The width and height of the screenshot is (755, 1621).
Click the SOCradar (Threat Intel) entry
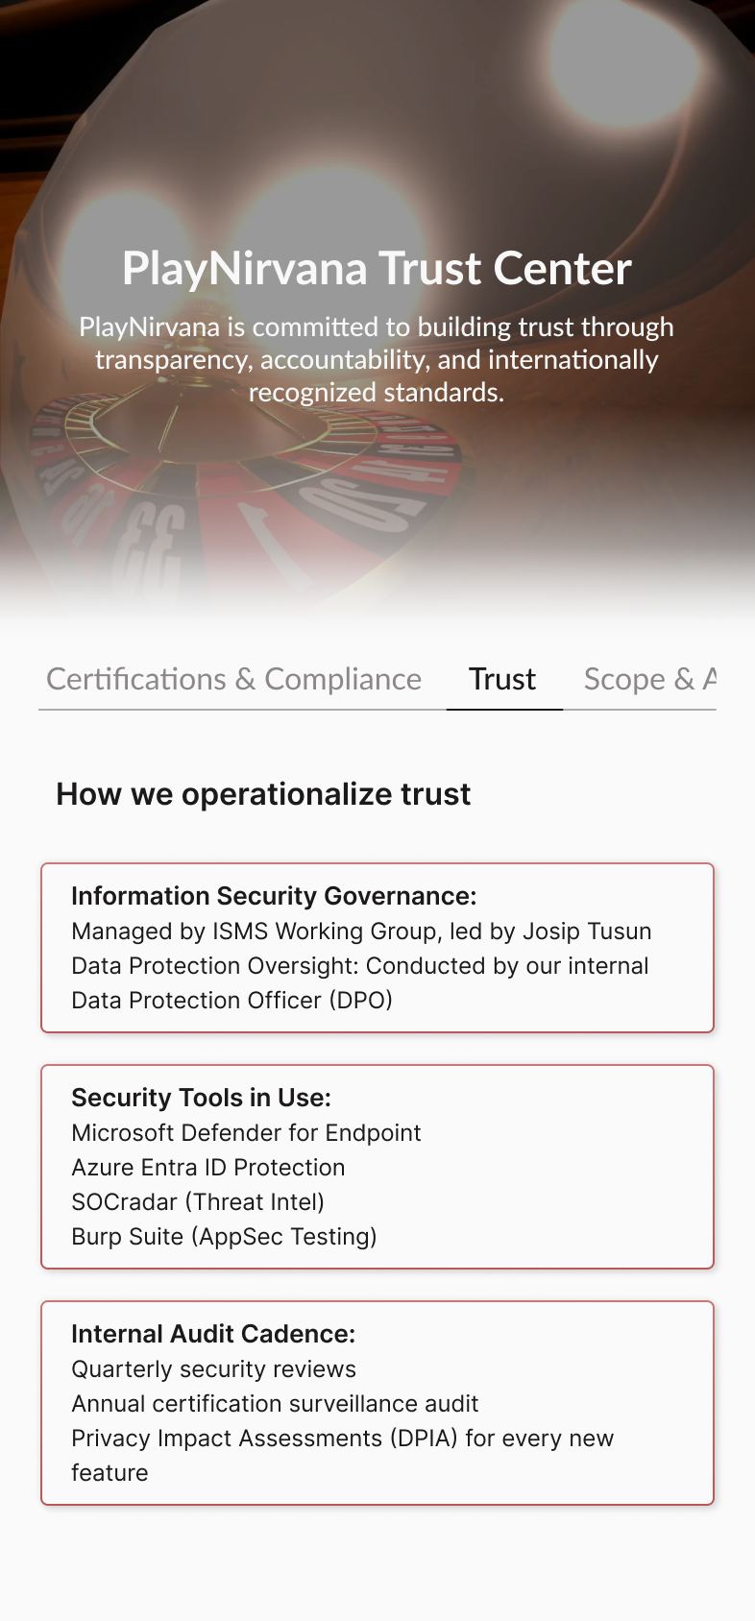(198, 1202)
